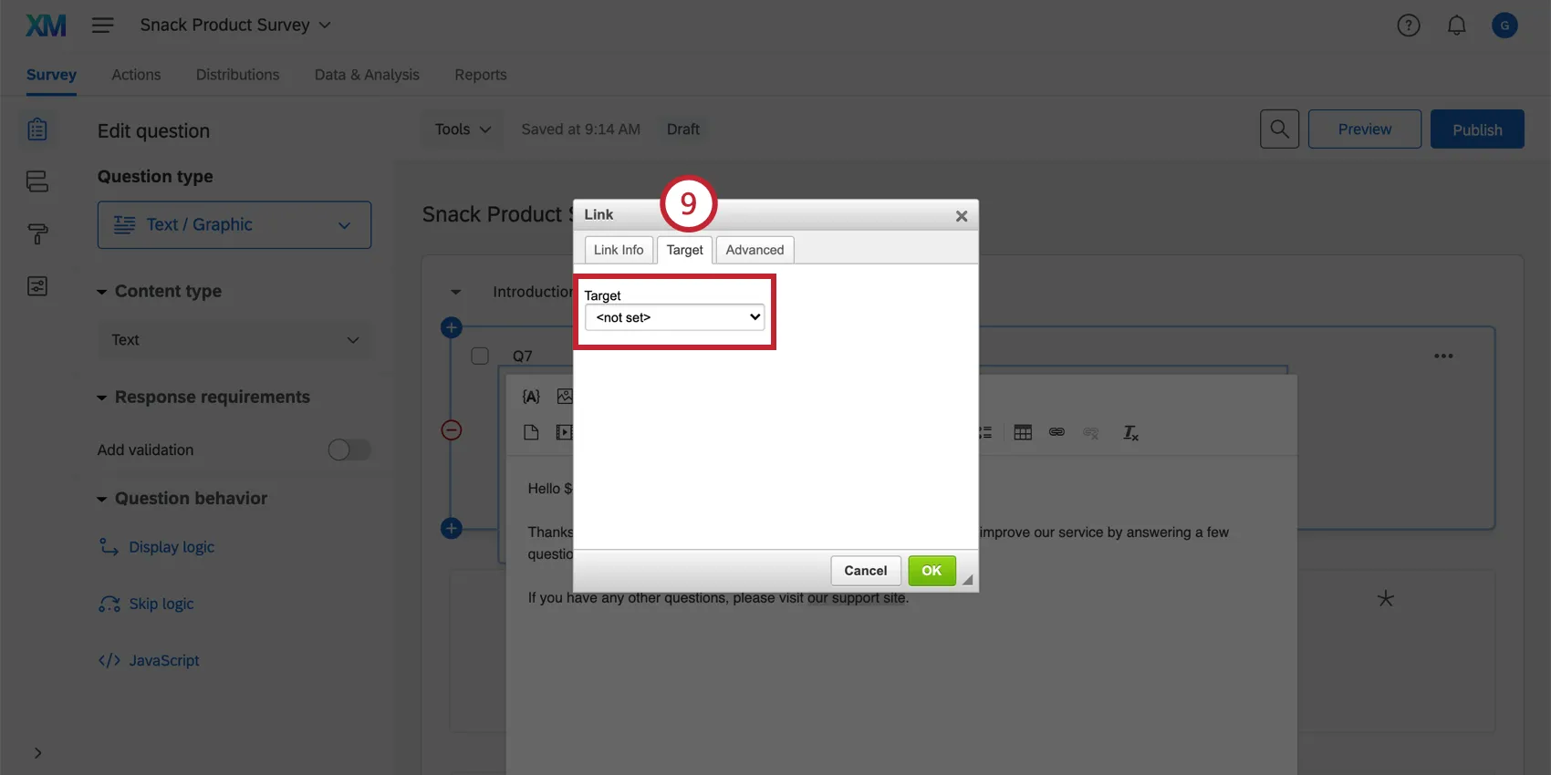Click the insert table icon in the editor
This screenshot has width=1551, height=775.
(1023, 432)
